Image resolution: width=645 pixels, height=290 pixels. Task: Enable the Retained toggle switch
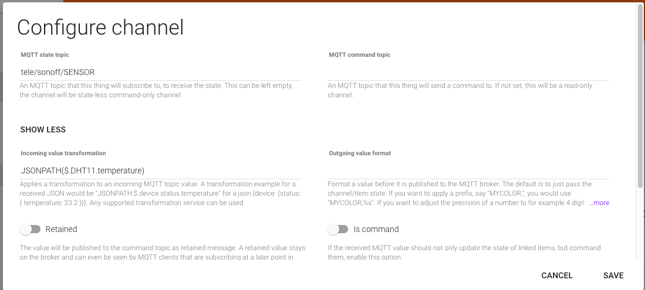[30, 229]
